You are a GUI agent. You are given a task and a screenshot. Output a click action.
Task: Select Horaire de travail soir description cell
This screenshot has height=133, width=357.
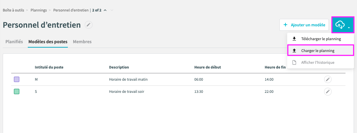click(126, 92)
